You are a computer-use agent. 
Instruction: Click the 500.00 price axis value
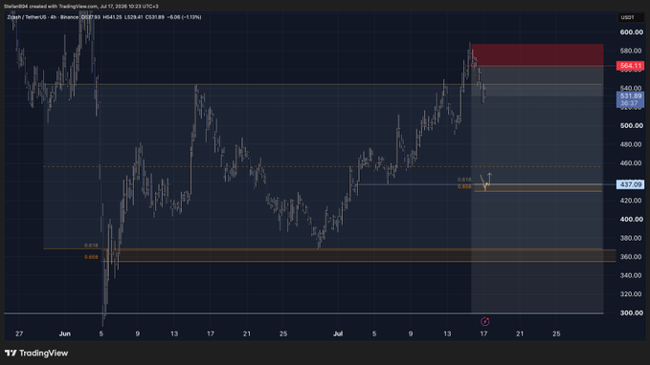click(x=632, y=125)
